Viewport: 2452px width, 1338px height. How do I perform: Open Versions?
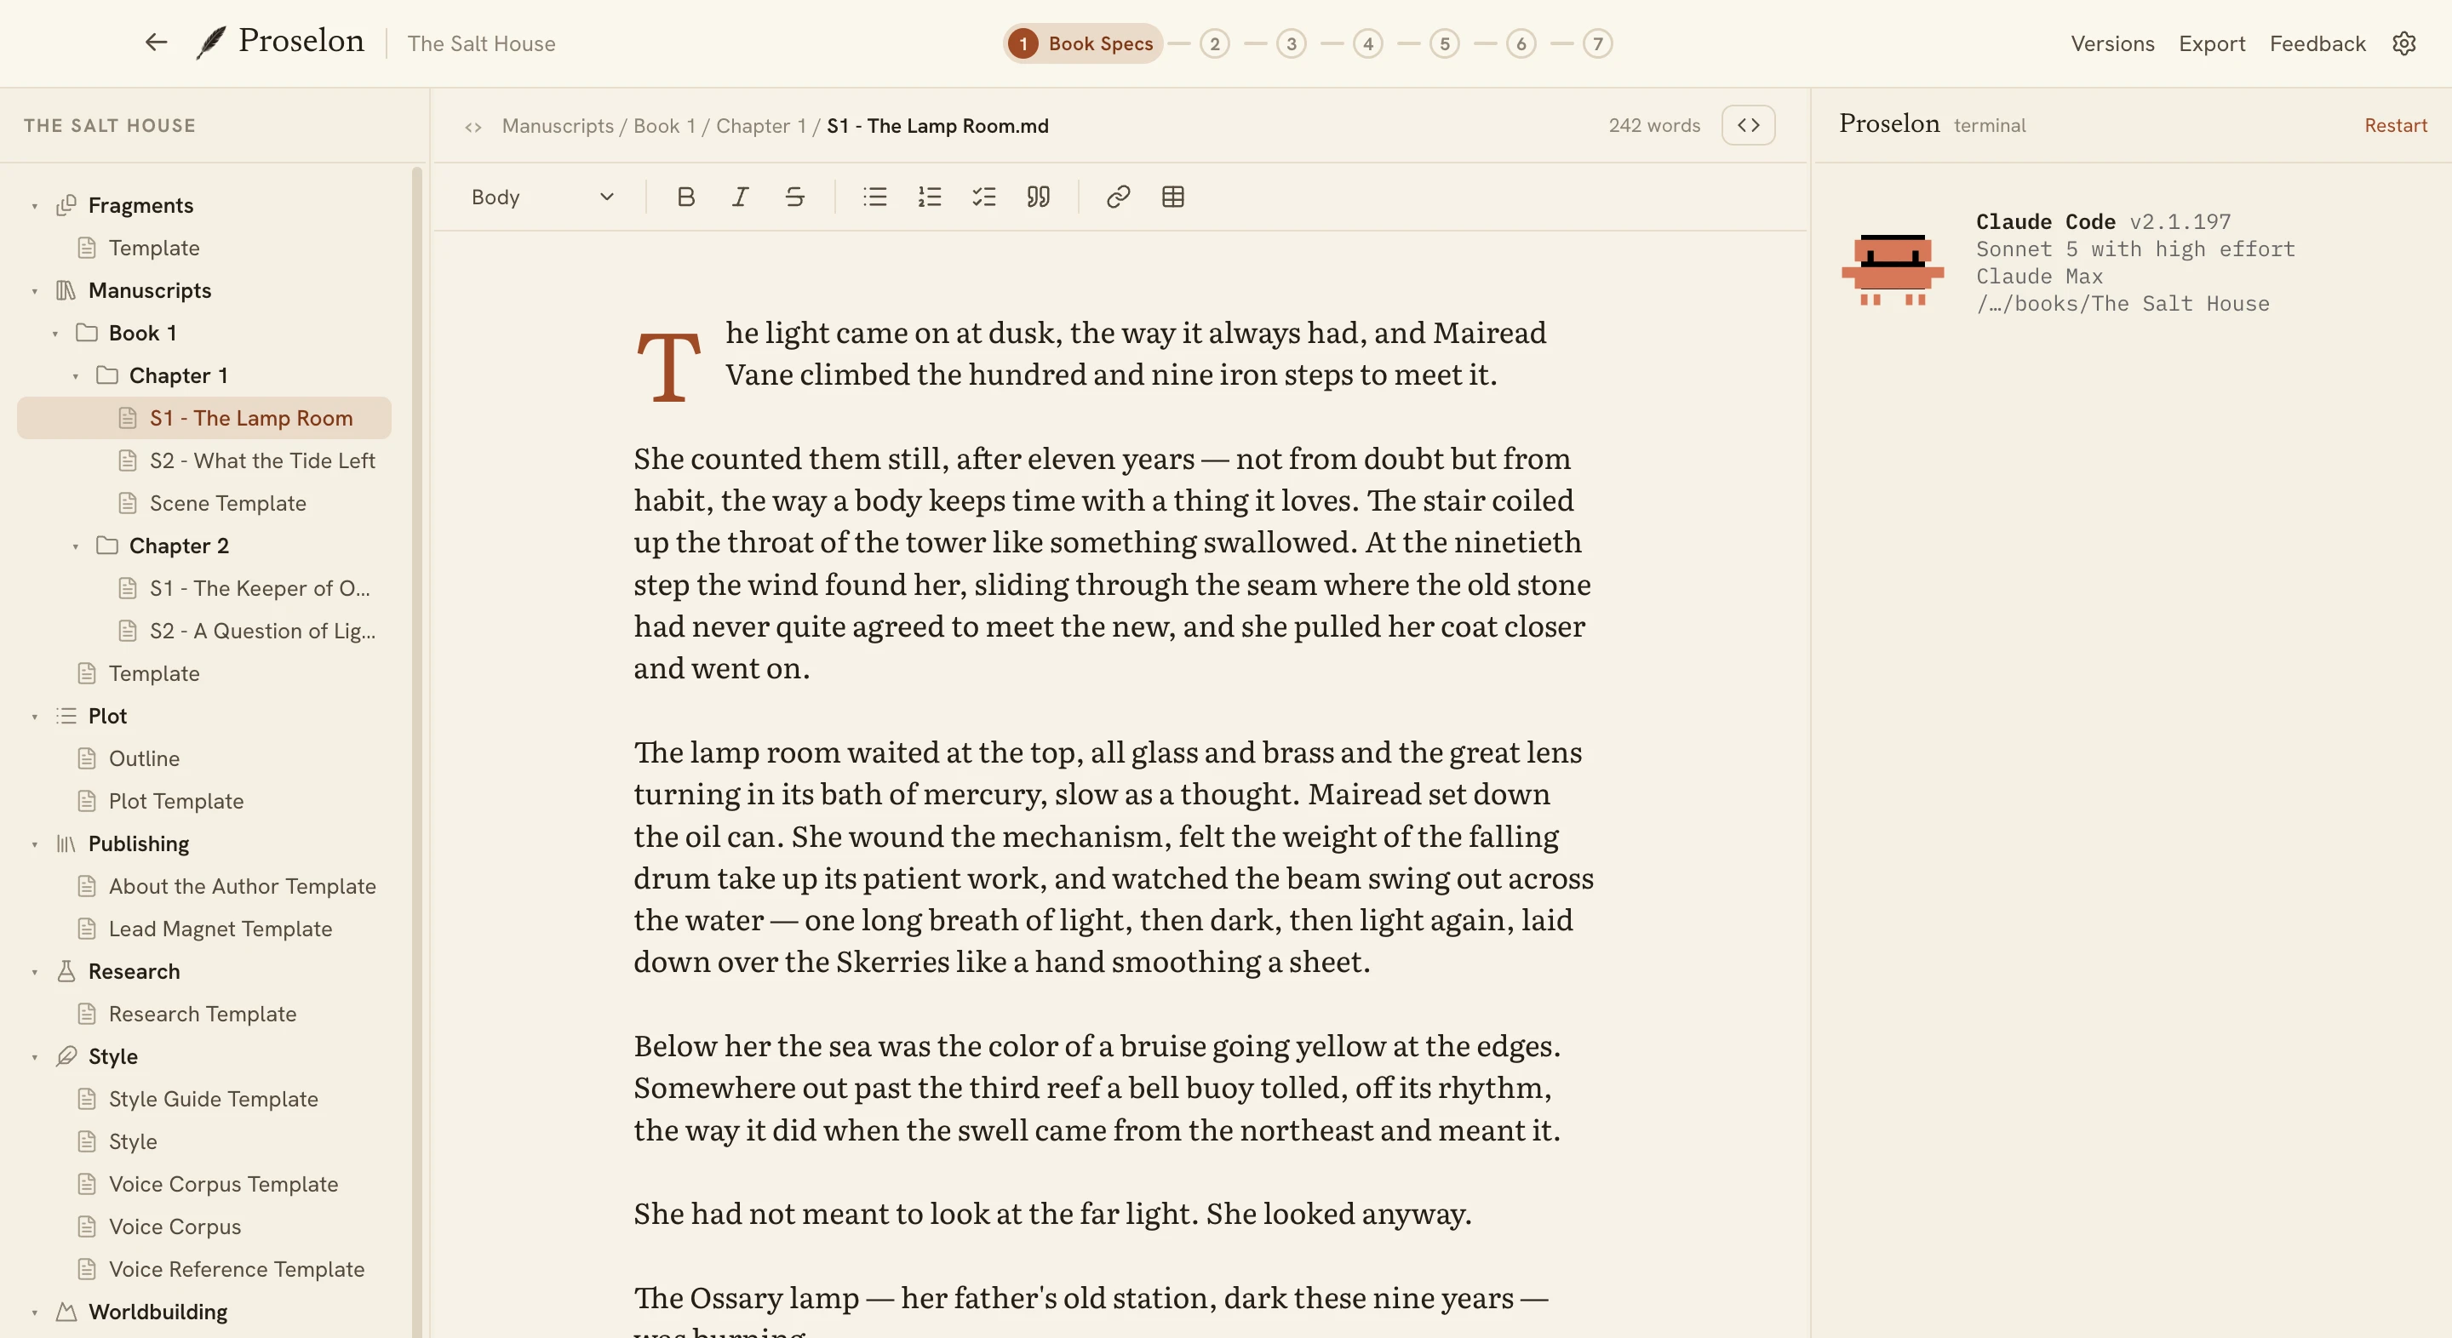pos(2112,43)
